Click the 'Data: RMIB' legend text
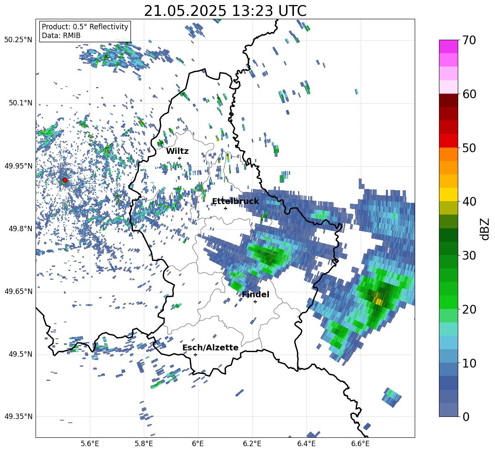Screen dimensions: 495x452 (x=61, y=36)
